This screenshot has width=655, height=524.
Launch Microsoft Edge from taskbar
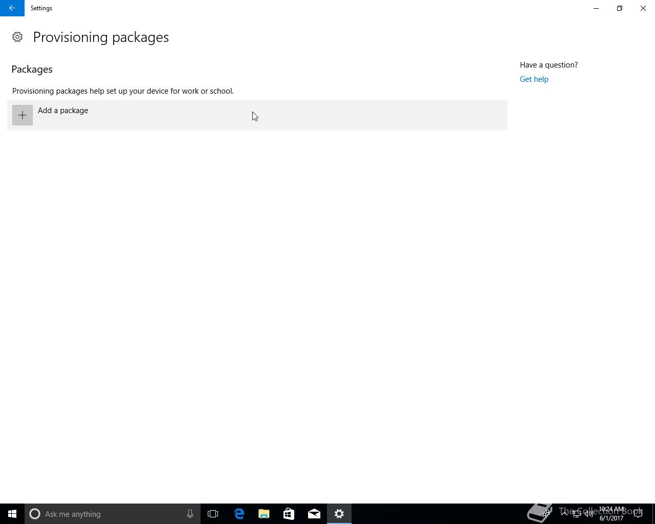[x=239, y=514]
